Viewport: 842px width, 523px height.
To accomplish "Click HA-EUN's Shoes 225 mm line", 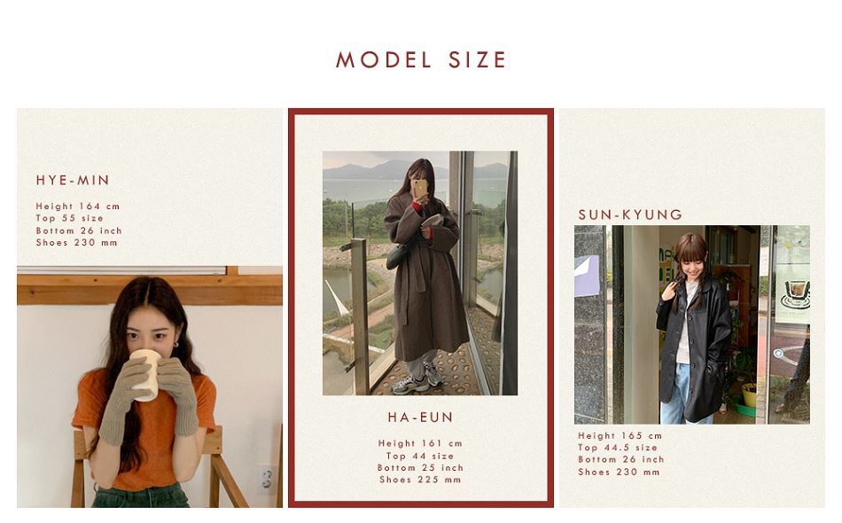I will tap(420, 480).
